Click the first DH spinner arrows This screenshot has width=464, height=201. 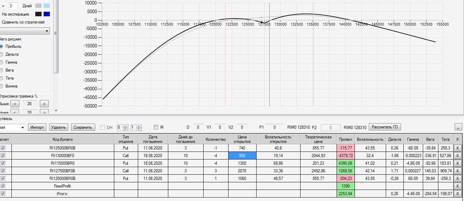click(125, 127)
